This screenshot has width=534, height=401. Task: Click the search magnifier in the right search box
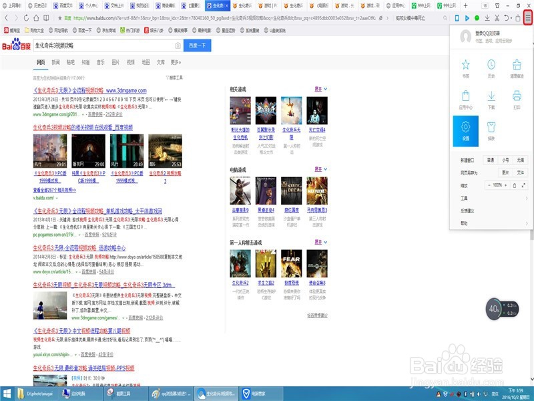445,18
